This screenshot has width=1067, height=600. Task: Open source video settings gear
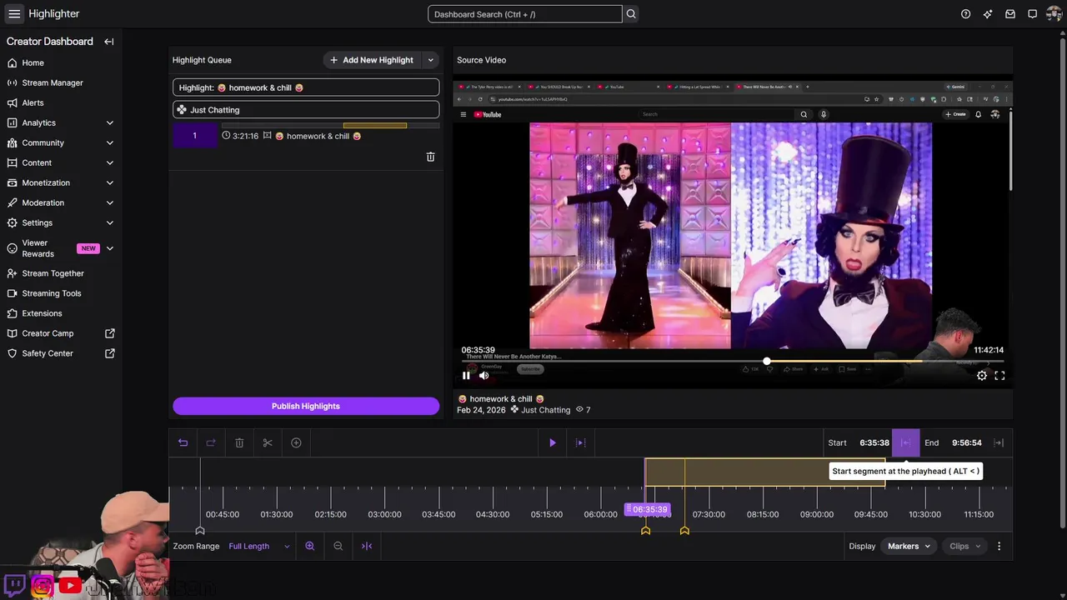[982, 376]
